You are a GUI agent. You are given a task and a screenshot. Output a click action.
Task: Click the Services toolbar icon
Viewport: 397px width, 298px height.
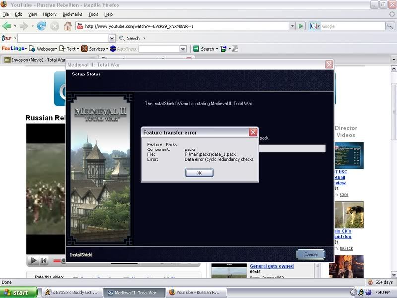tap(85, 49)
